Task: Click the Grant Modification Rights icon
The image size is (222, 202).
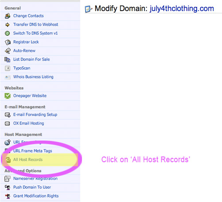Action: (8, 196)
